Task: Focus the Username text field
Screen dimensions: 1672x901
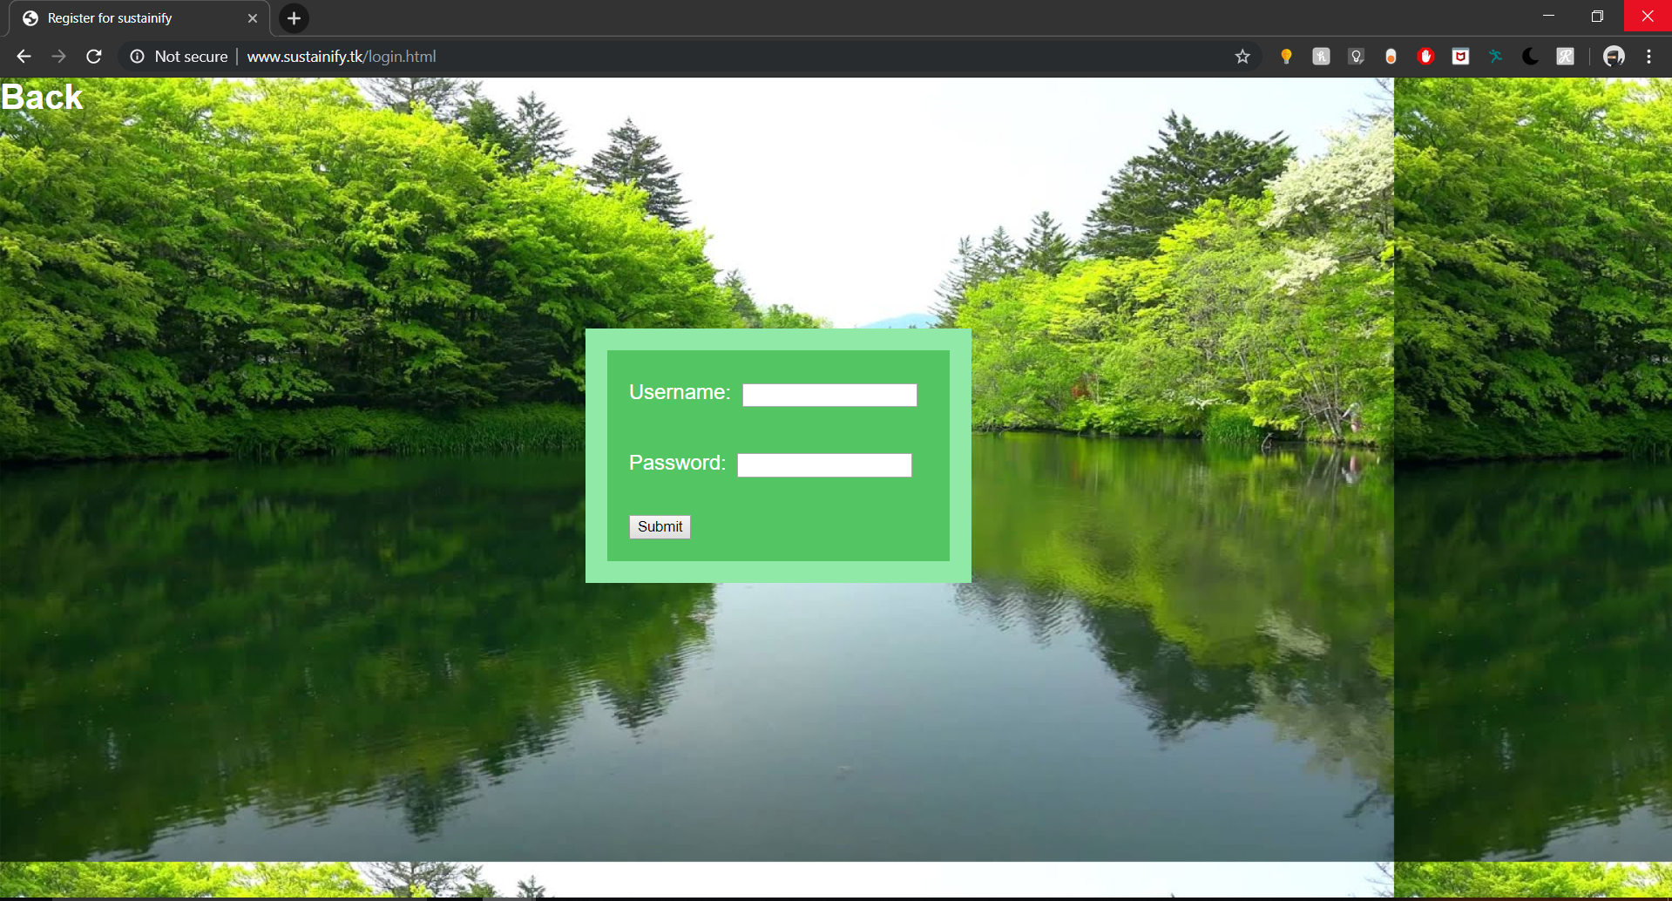Action: [x=829, y=395]
